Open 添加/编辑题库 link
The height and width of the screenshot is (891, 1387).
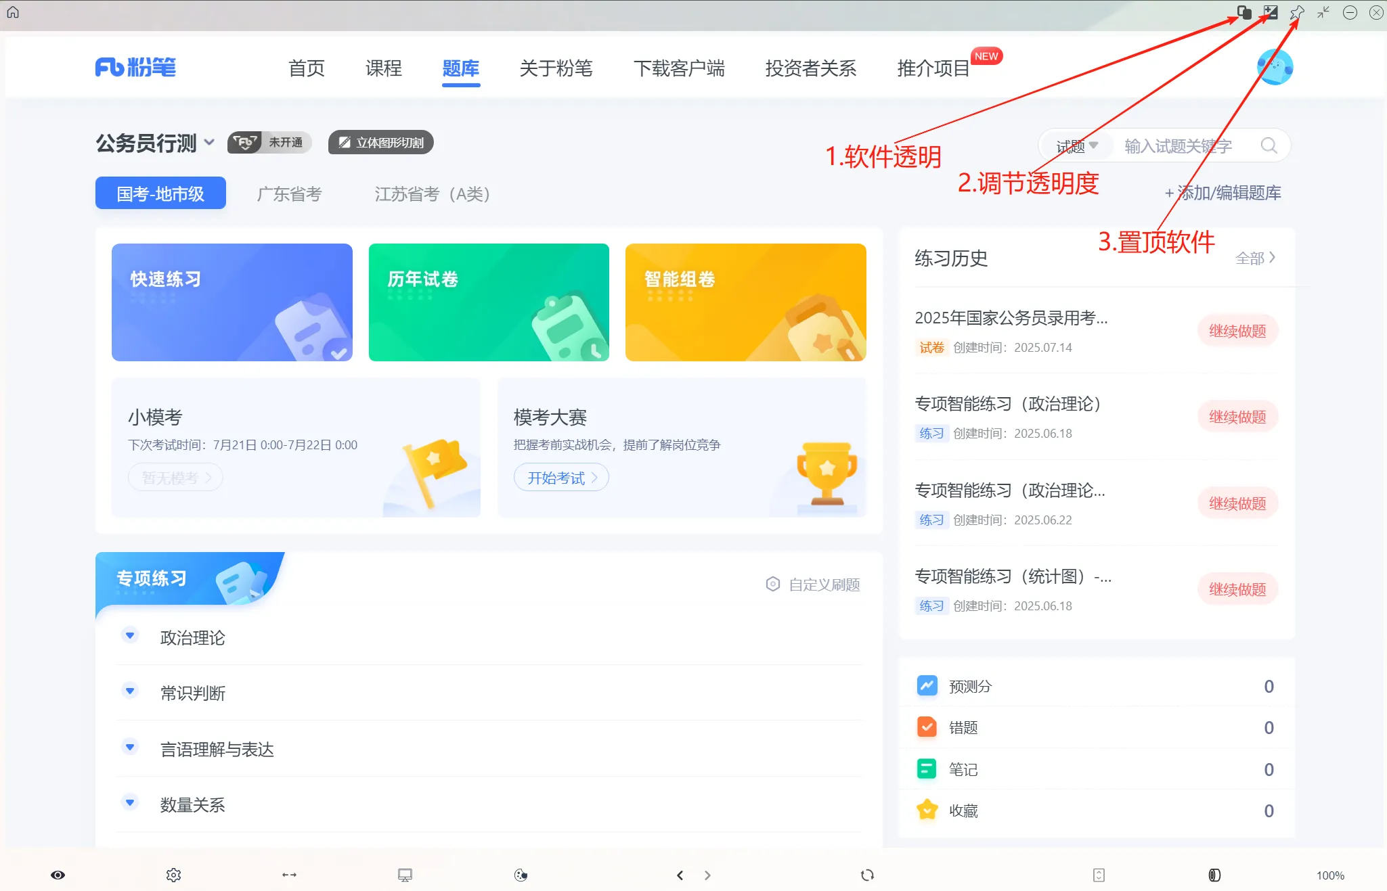coord(1223,193)
